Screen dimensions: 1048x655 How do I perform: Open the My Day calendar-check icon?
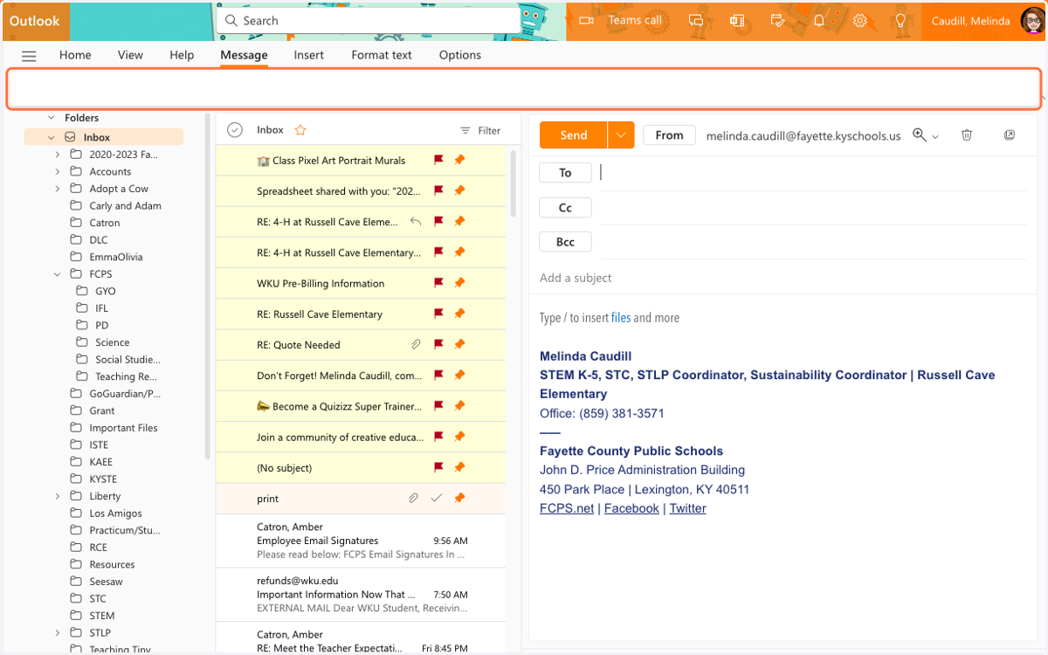pos(778,20)
